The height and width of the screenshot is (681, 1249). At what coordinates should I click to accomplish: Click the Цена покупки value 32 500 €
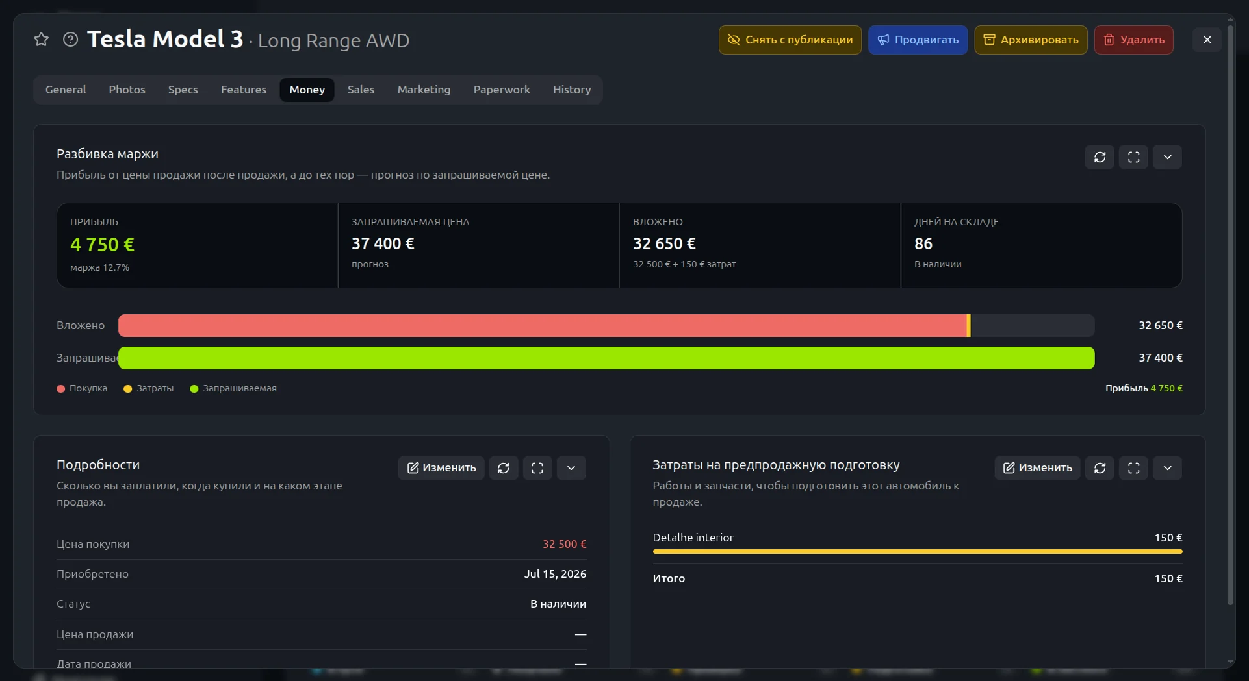(564, 544)
